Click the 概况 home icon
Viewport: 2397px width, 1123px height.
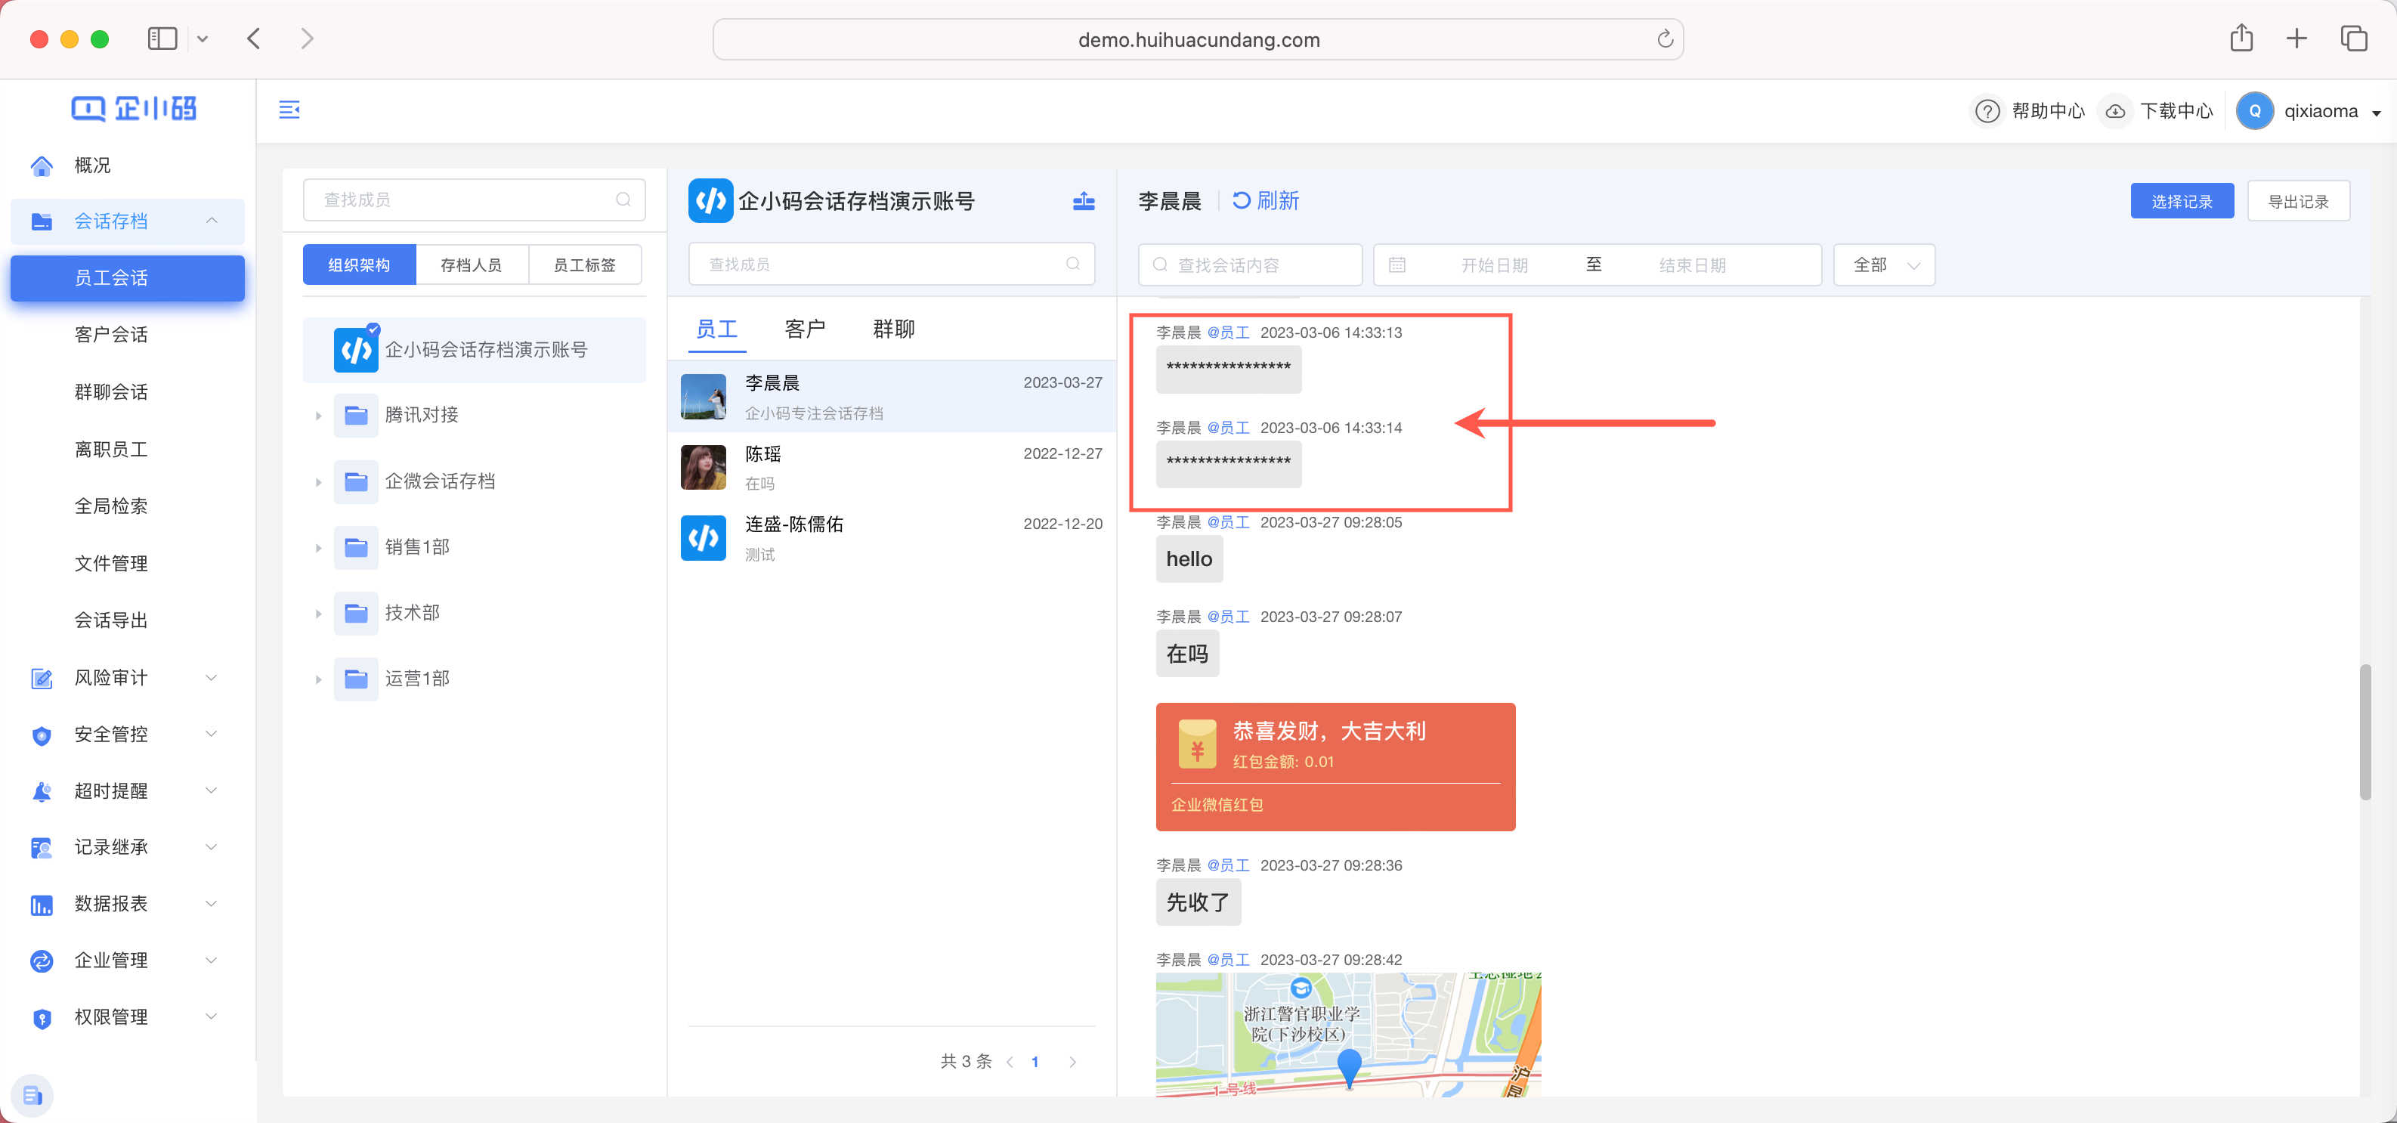(x=42, y=166)
